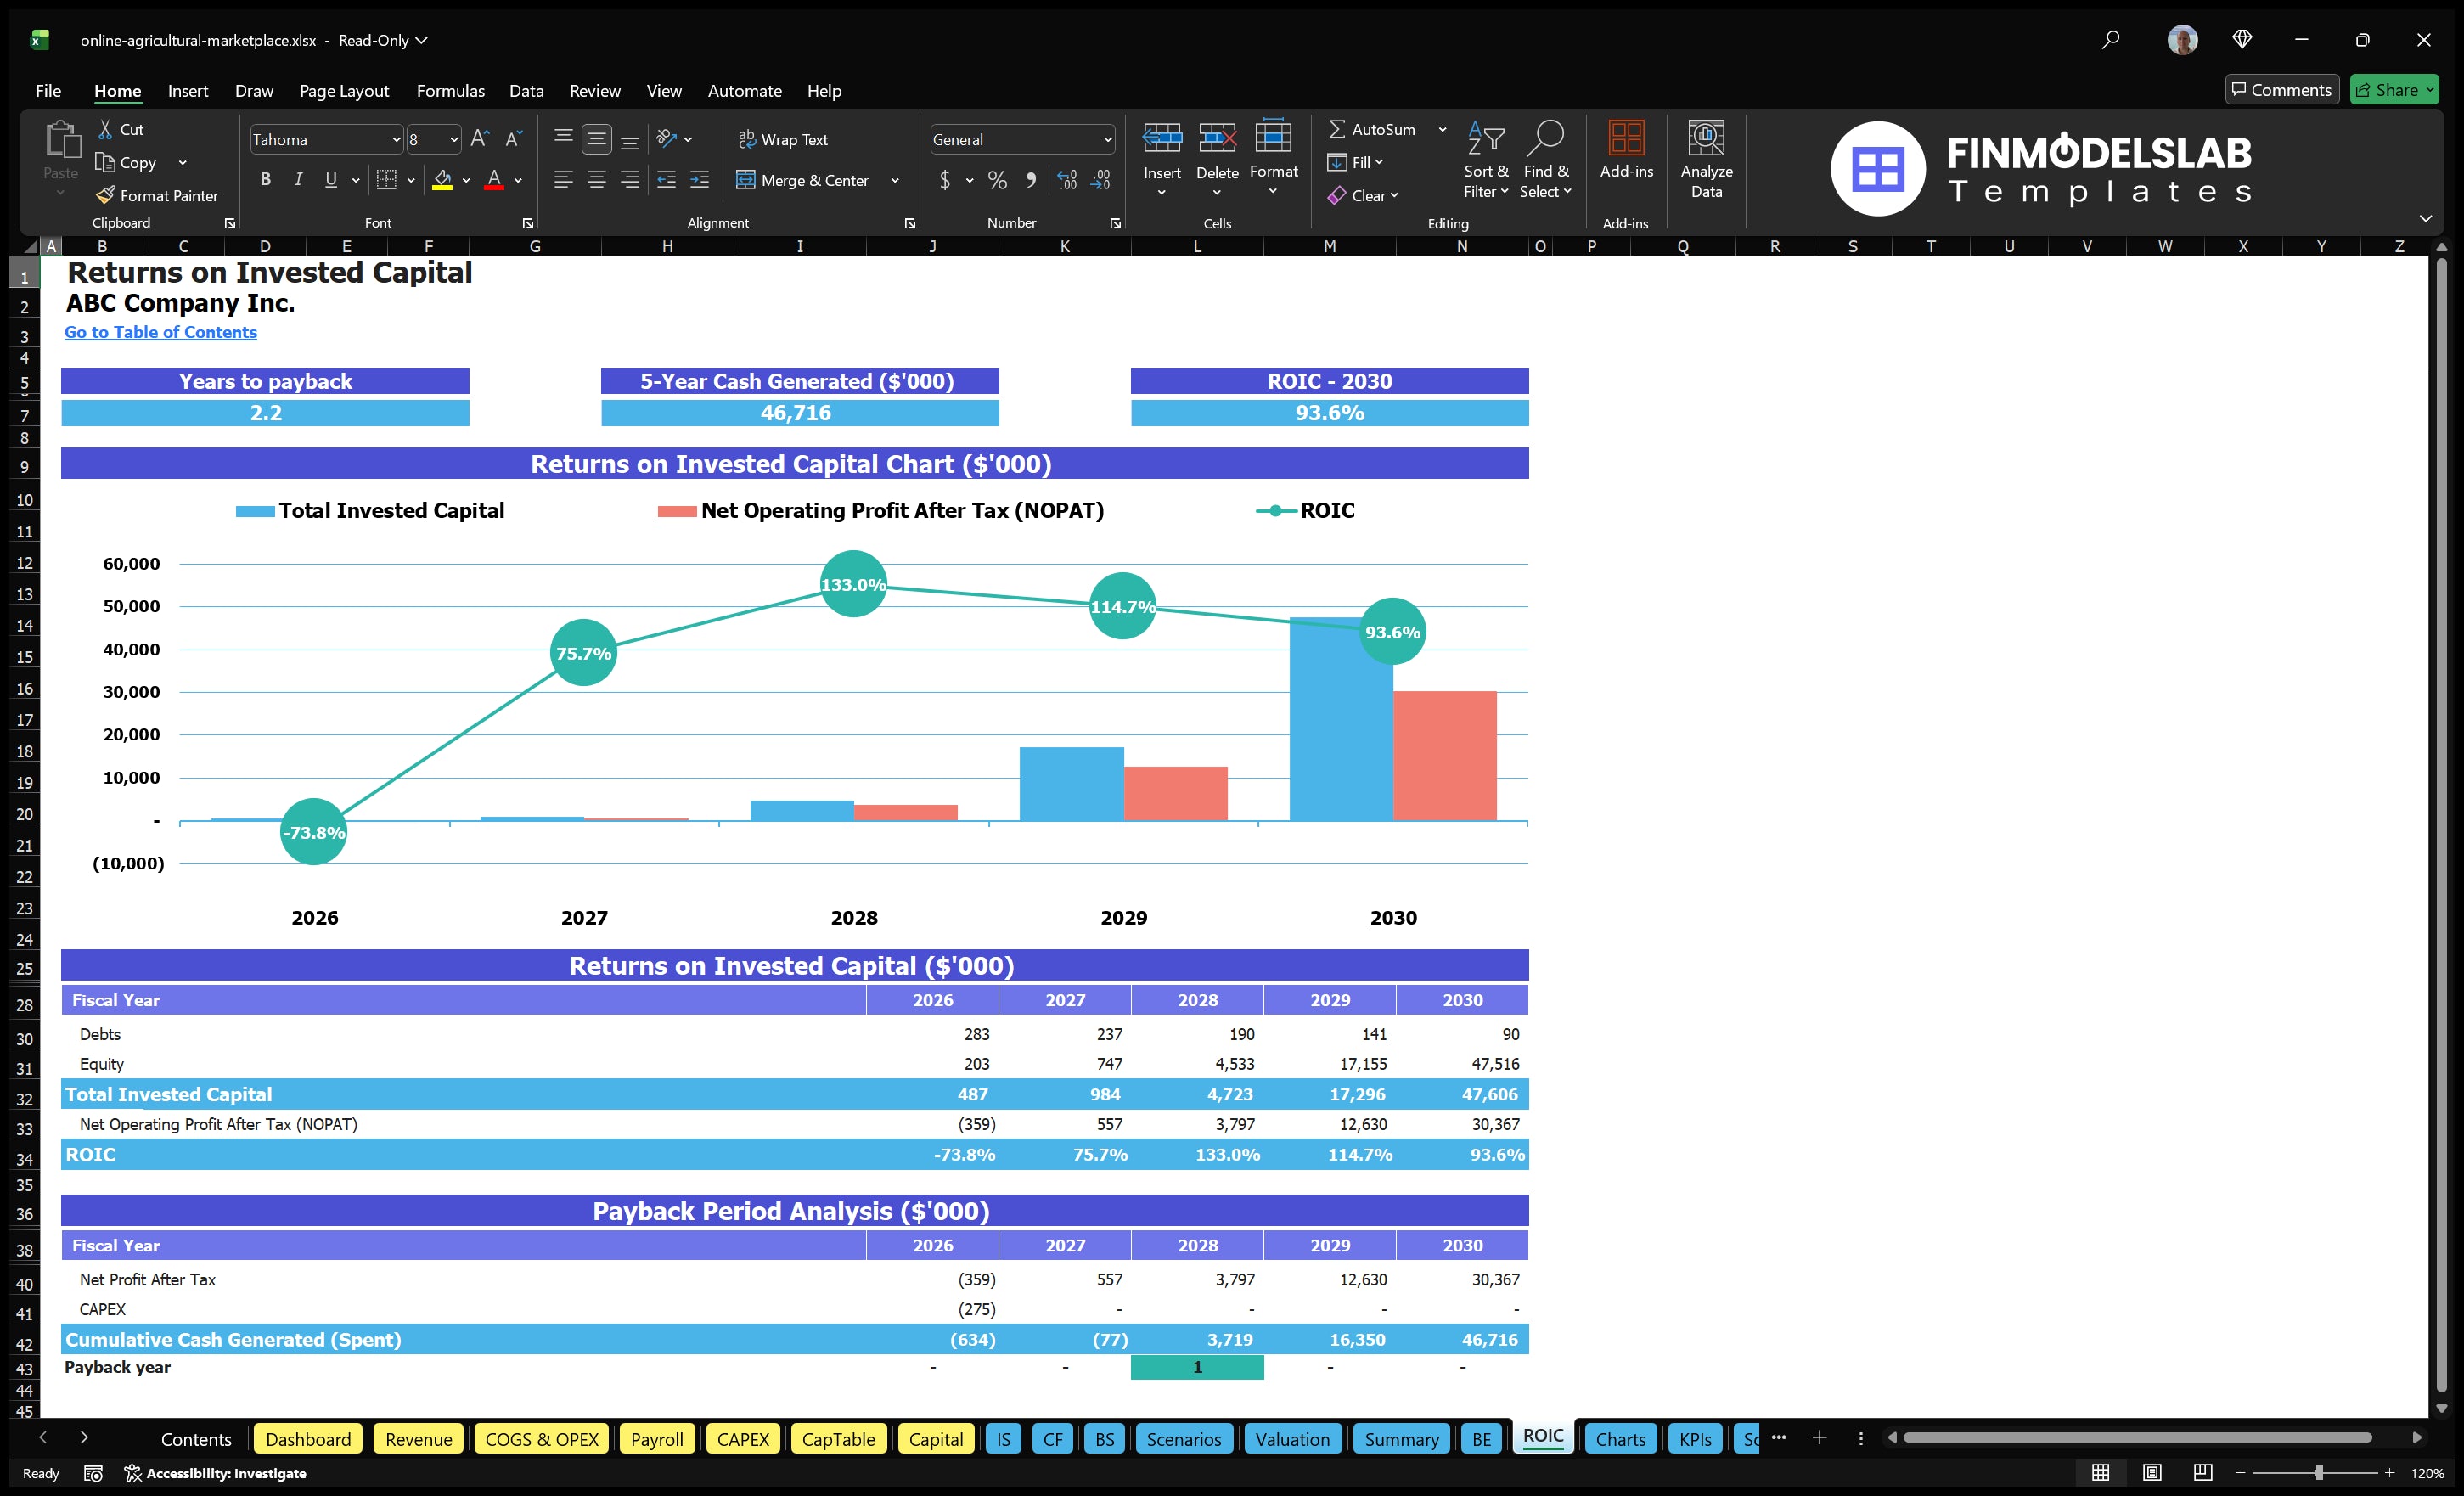Expand the Number Format dropdown
The height and width of the screenshot is (1496, 2464).
pos(1107,139)
